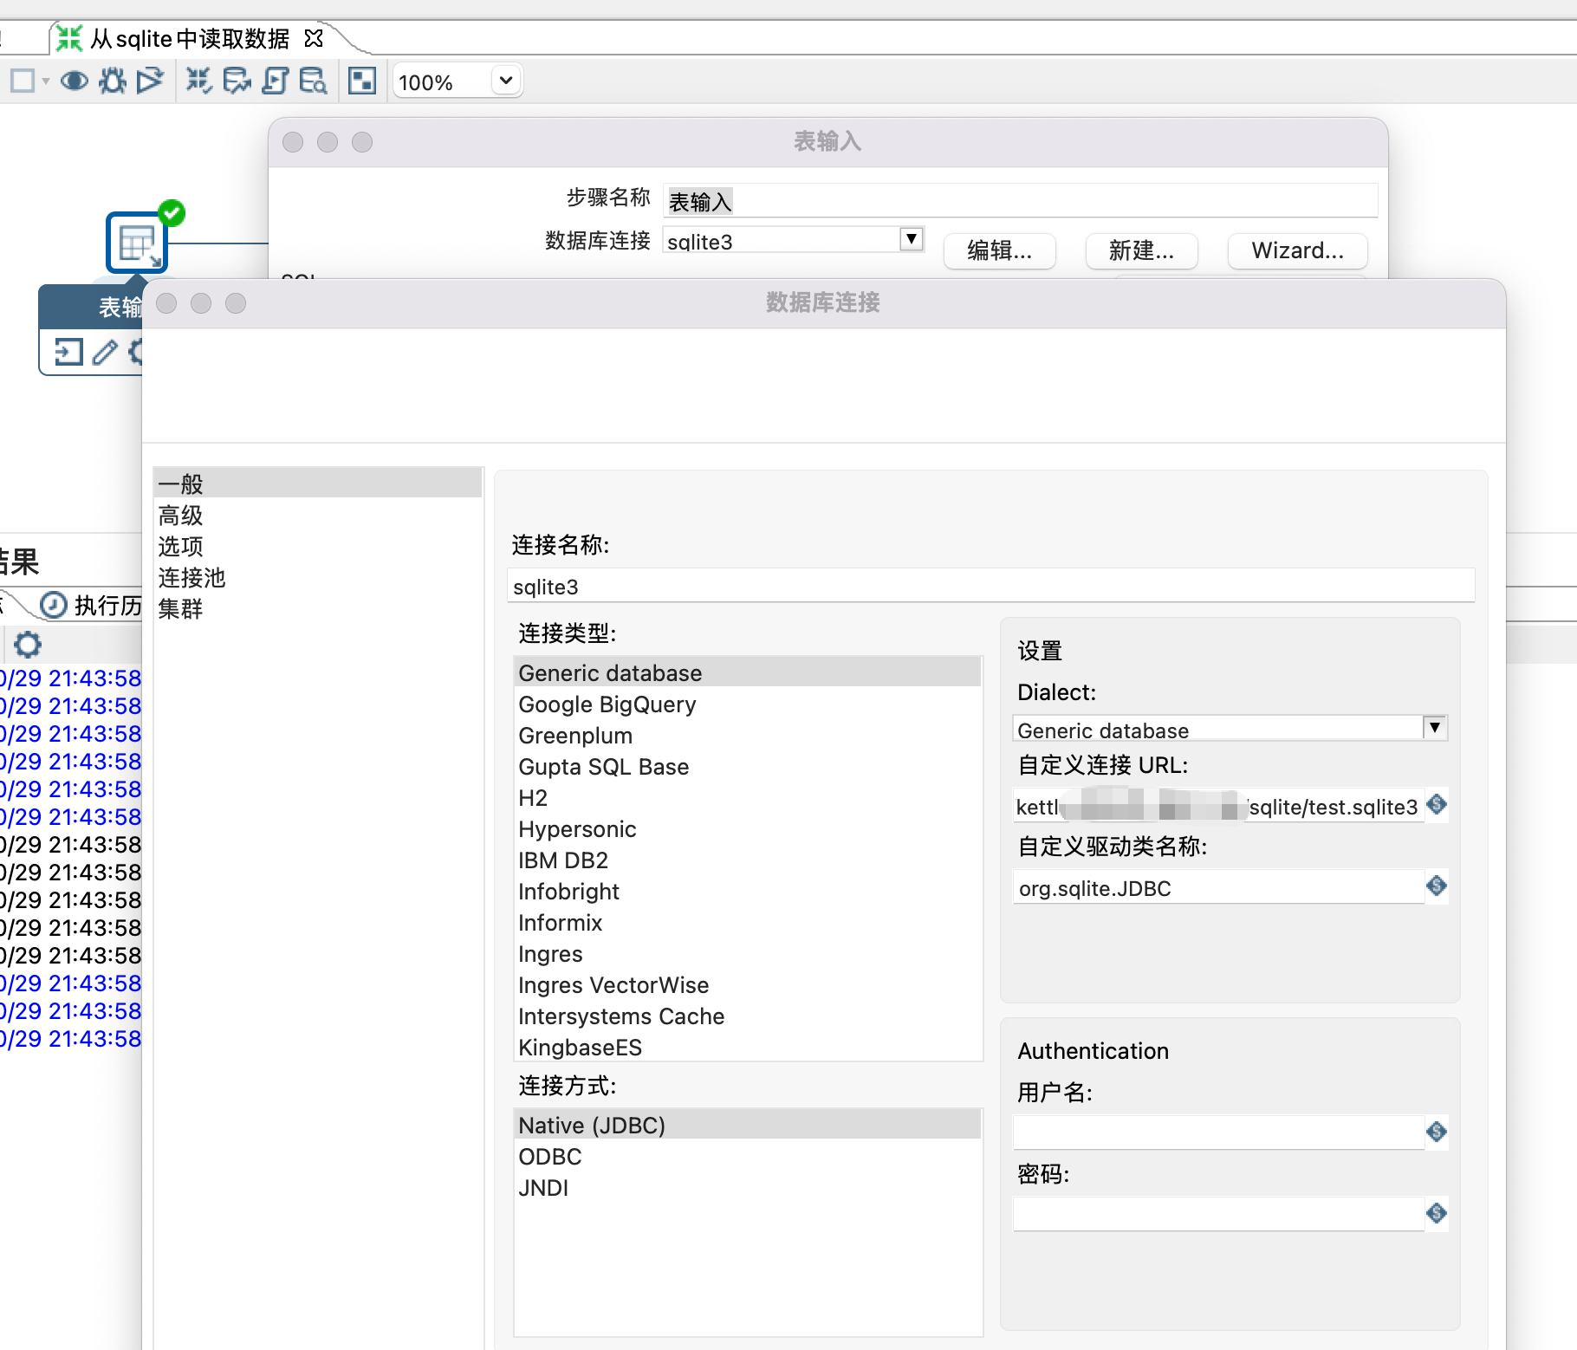Click the gear icon in results panel
Screen dimensions: 1577x1350
pos(28,645)
